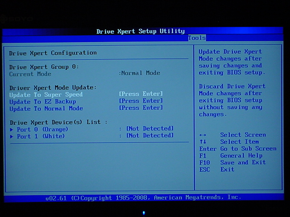Viewport: 290px width, 217px height.
Task: Click left-right arrows Select Screen hint
Action: point(232,135)
